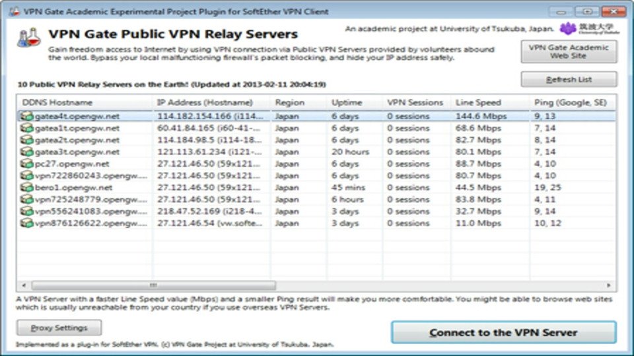Click IP address 27.121.46.54

click(186, 223)
